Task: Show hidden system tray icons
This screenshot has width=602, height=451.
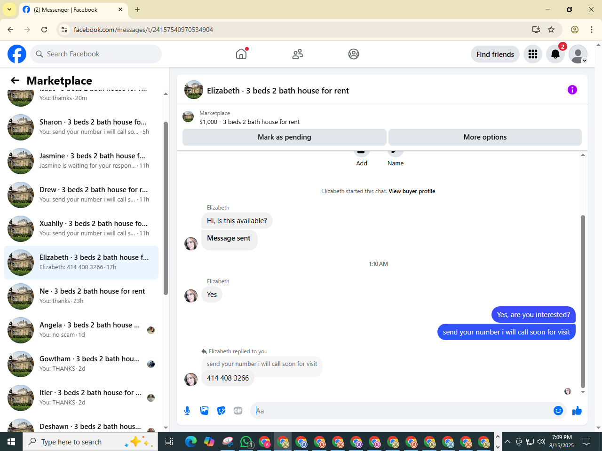Action: pyautogui.click(x=507, y=442)
